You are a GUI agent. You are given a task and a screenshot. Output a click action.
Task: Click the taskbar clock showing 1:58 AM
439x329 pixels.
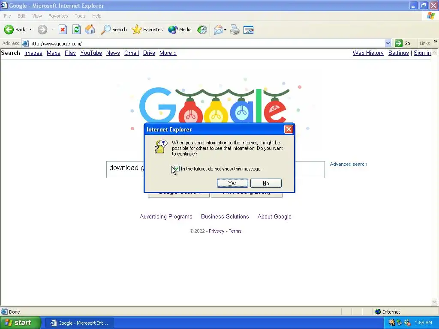(423, 323)
